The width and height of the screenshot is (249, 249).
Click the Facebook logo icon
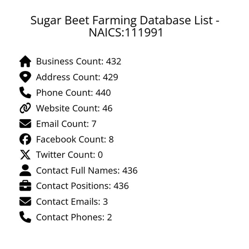(x=25, y=139)
